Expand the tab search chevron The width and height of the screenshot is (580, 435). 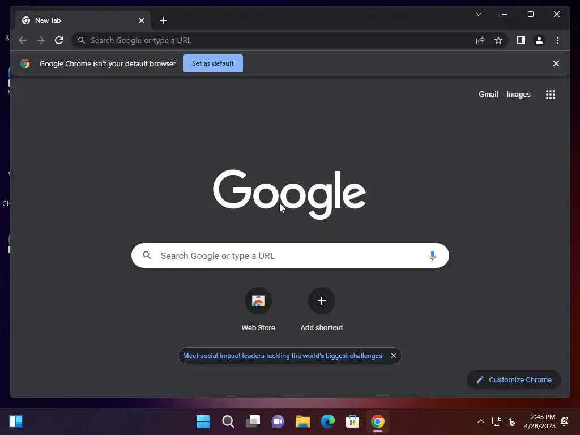tap(479, 14)
